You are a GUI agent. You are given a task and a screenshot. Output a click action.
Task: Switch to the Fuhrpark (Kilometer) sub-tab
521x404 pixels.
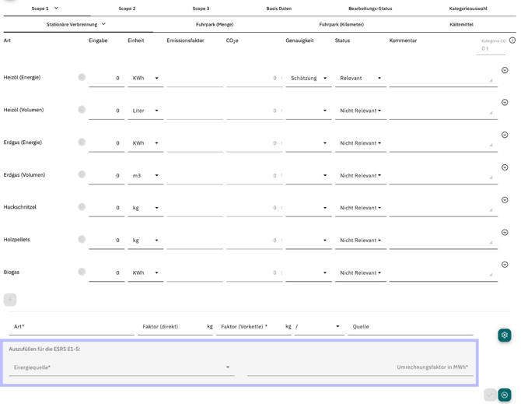(341, 25)
